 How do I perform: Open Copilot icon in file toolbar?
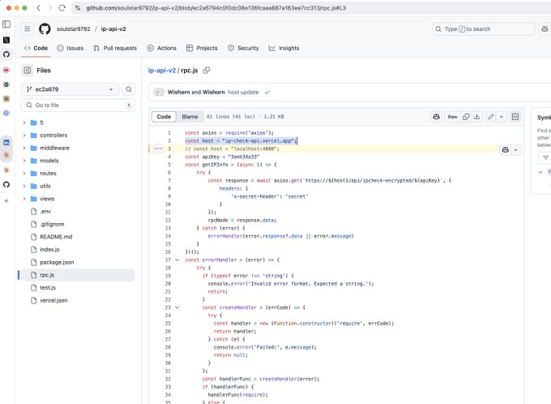[437, 117]
